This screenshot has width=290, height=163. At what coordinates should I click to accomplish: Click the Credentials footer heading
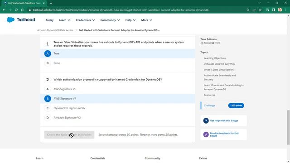[98, 158]
